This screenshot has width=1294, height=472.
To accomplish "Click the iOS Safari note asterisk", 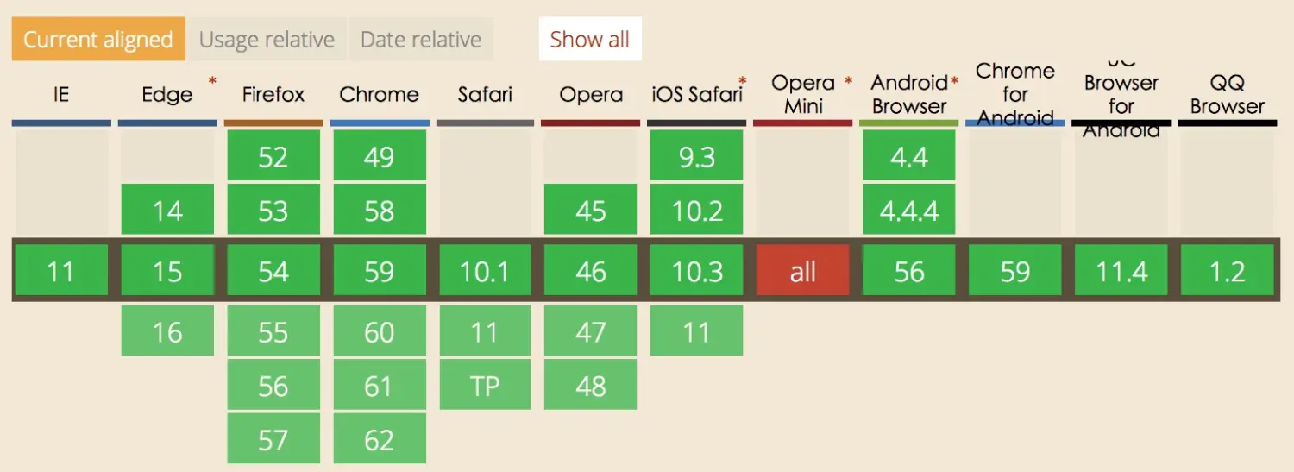I will [742, 81].
